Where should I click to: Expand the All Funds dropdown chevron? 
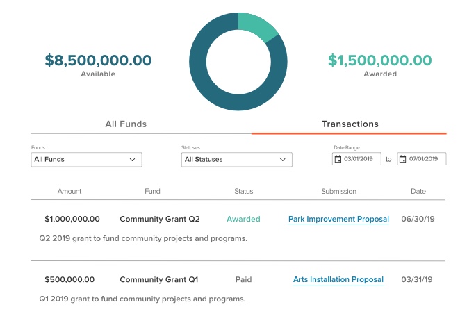133,160
